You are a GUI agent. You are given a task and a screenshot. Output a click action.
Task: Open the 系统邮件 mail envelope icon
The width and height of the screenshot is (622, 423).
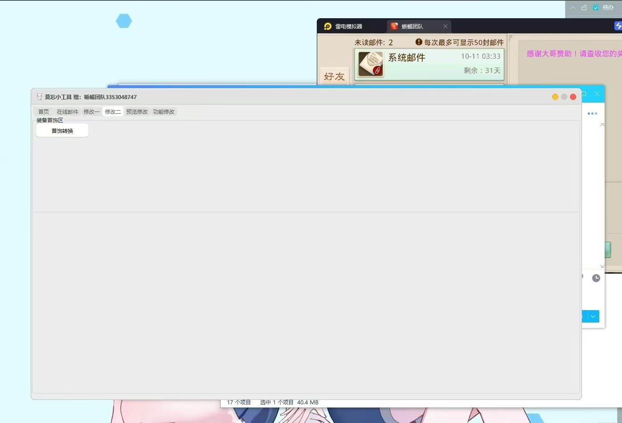(371, 64)
